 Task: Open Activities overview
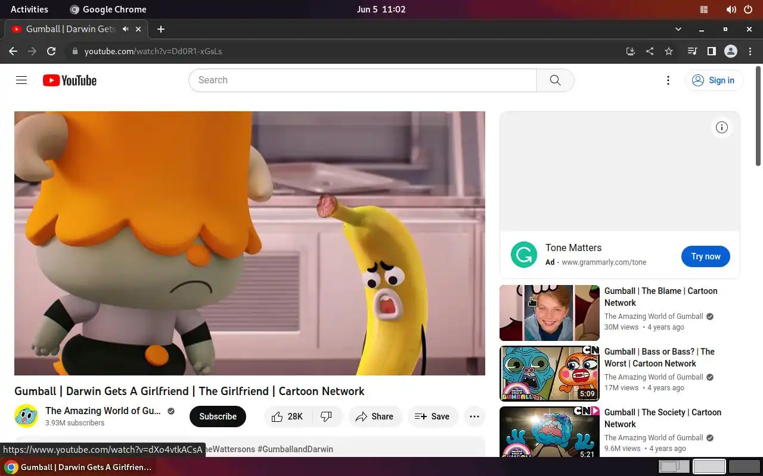pos(29,10)
